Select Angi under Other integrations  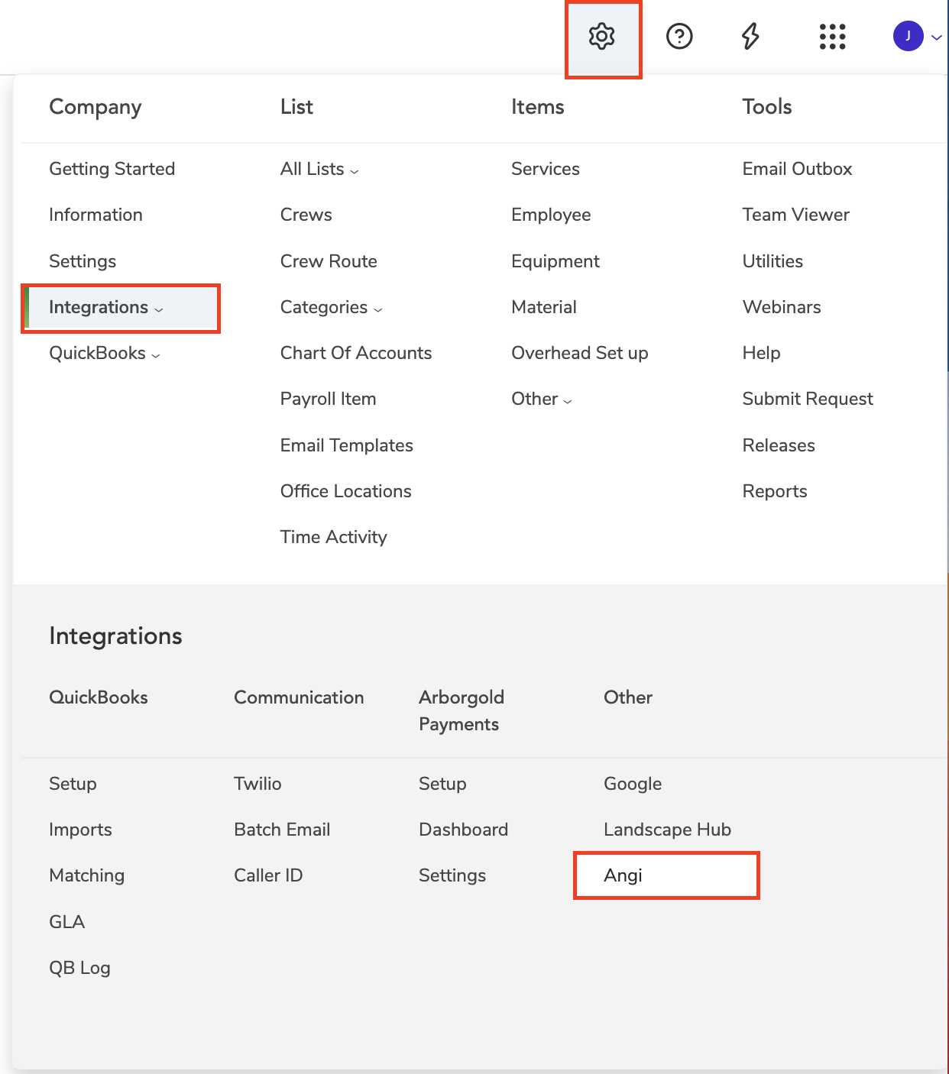coord(623,875)
